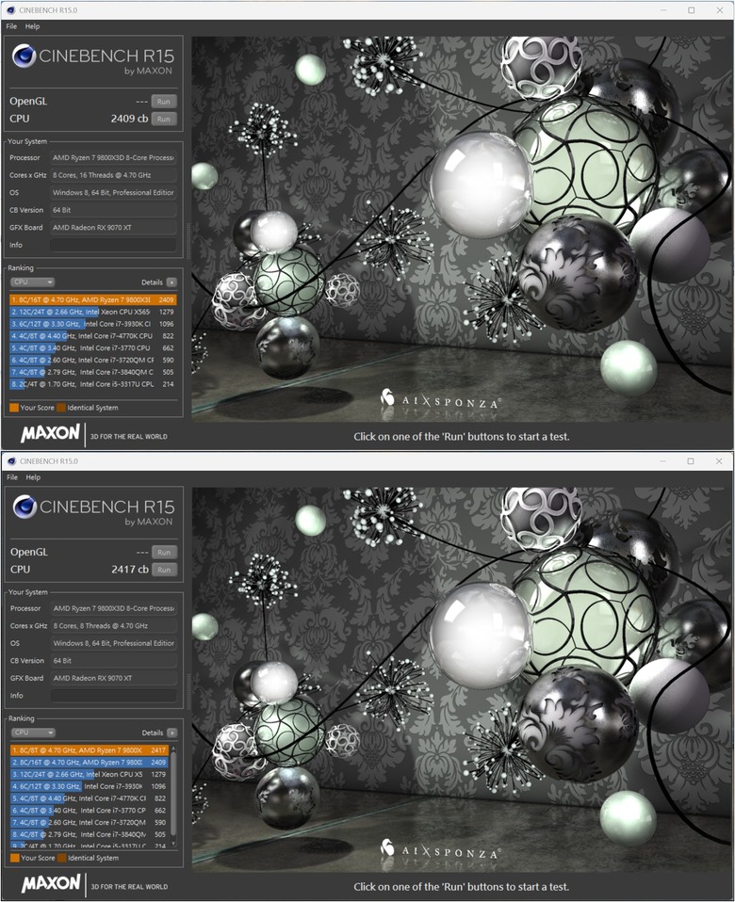The width and height of the screenshot is (735, 902).
Task: Click Processor field in the 2417 cb window
Action: coord(113,608)
